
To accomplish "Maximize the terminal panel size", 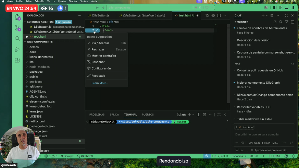I will pyautogui.click(x=219, y=115).
